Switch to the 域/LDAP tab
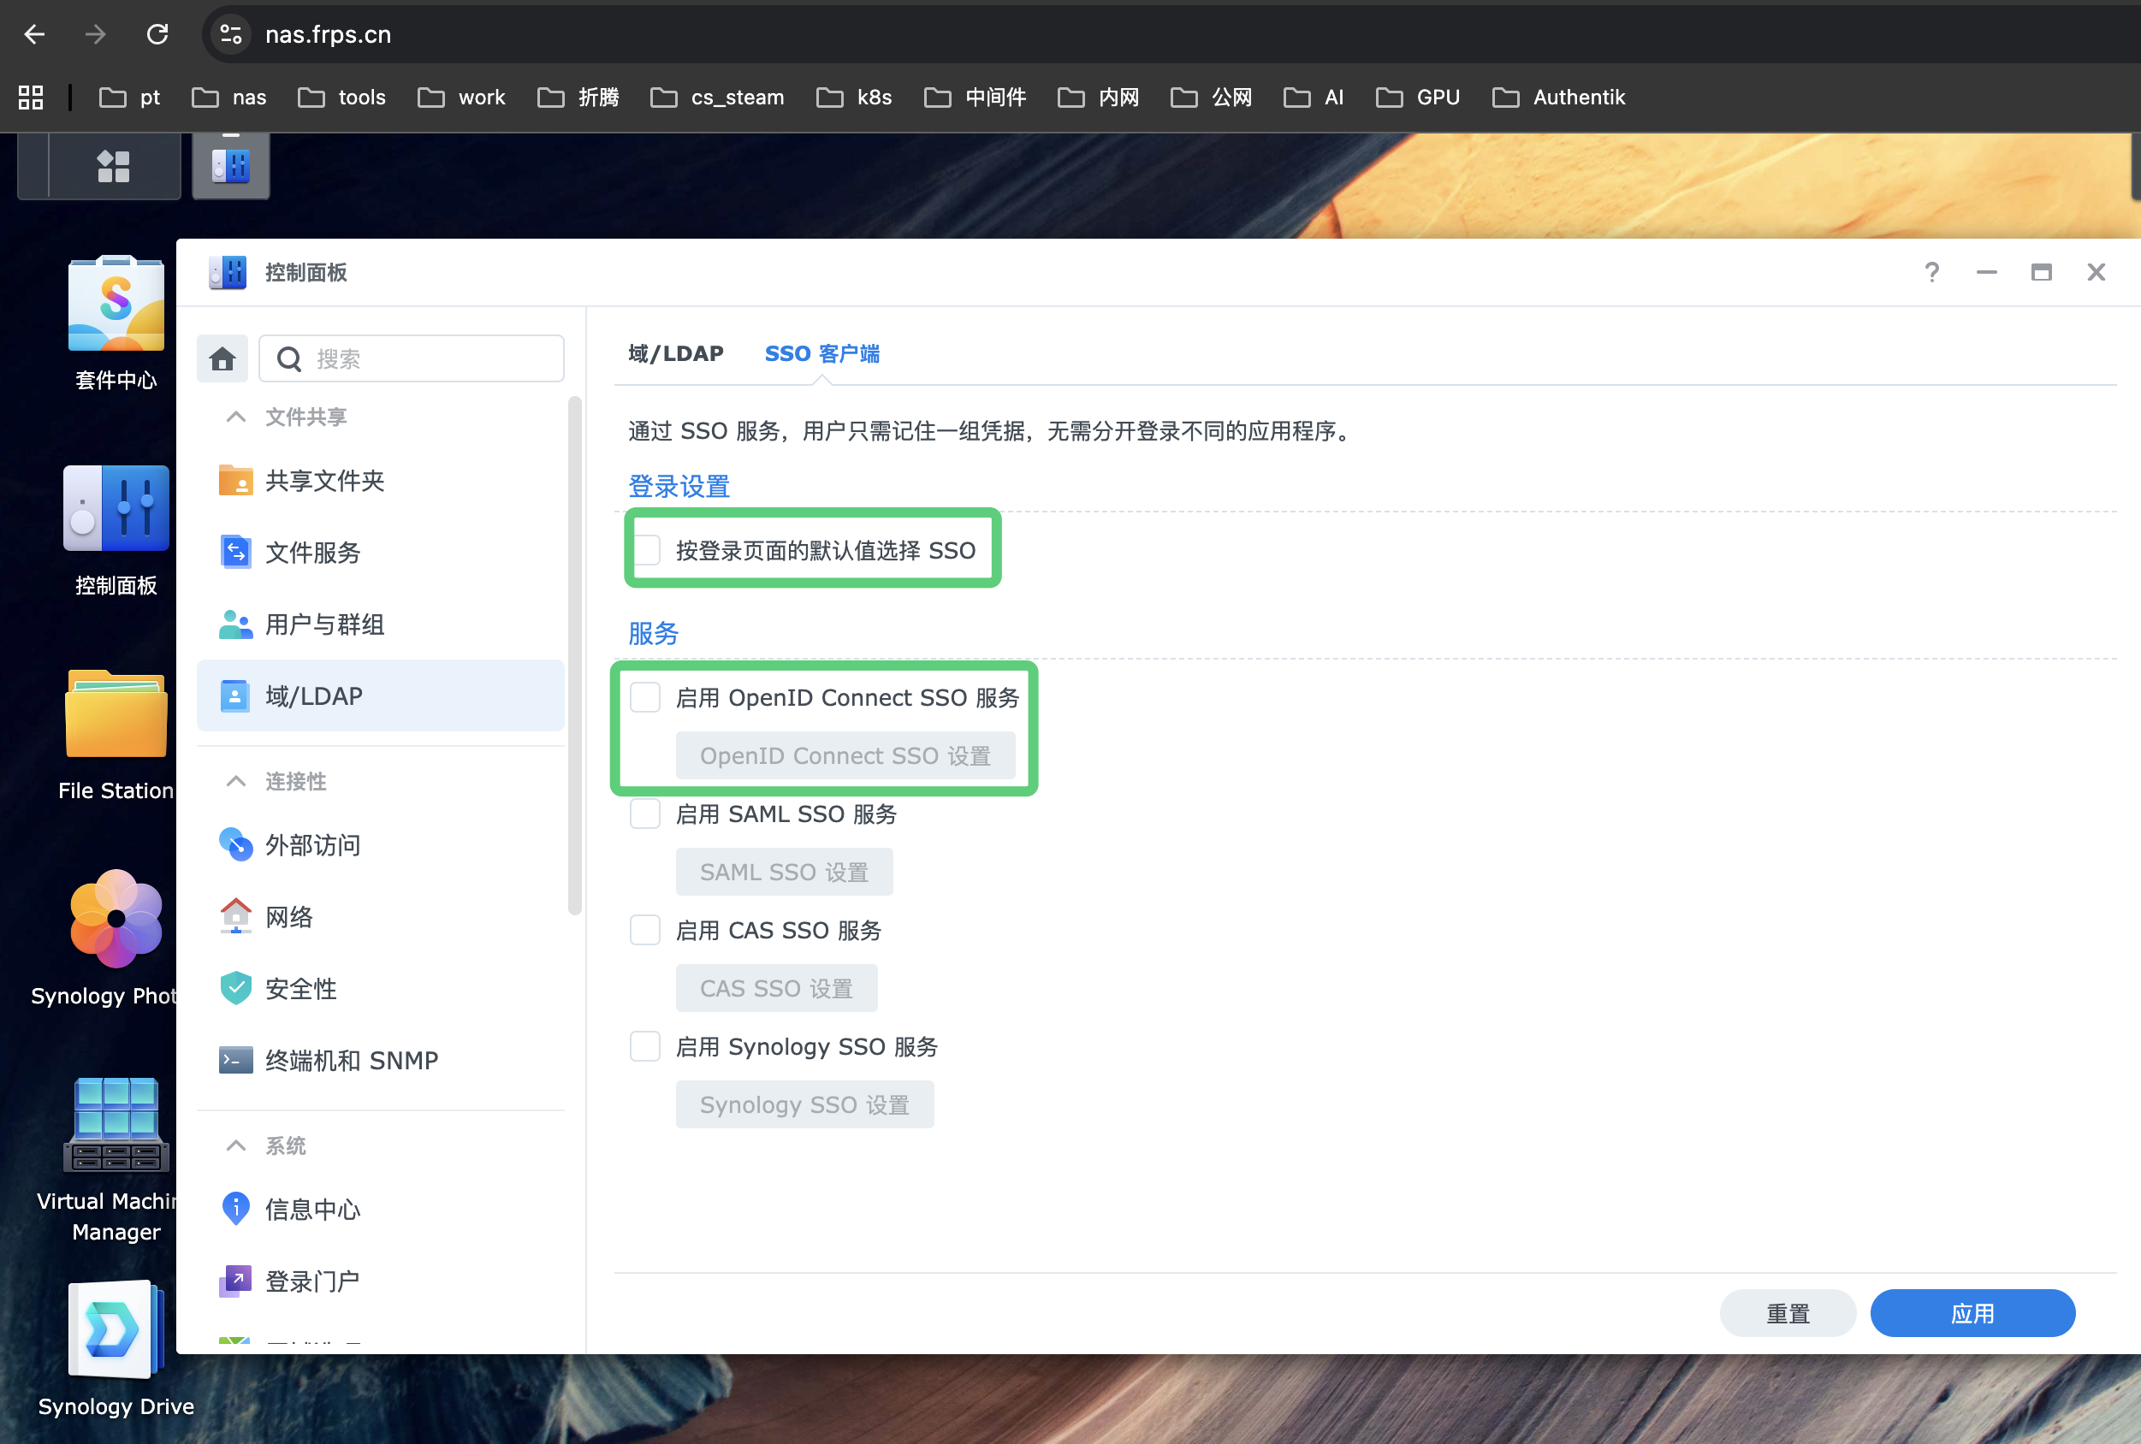2141x1444 pixels. (675, 352)
